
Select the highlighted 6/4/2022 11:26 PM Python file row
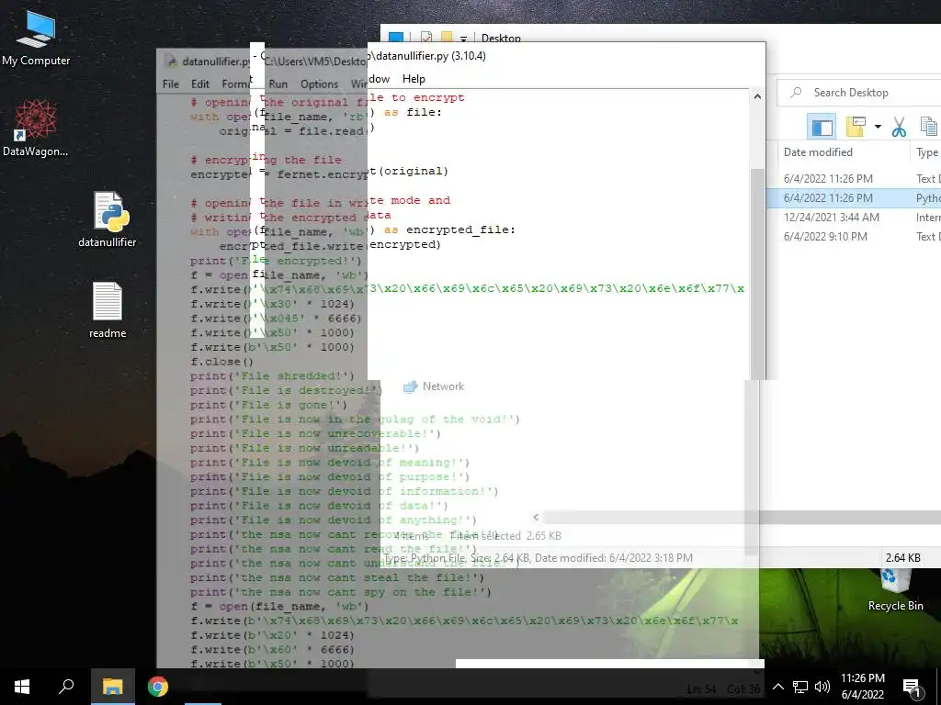pos(854,198)
